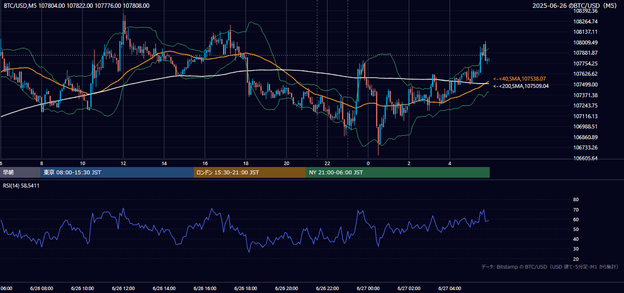This screenshot has width=624, height=293.
Task: Click the RSI(14) 58.5411 indicator label
Action: coord(21,186)
